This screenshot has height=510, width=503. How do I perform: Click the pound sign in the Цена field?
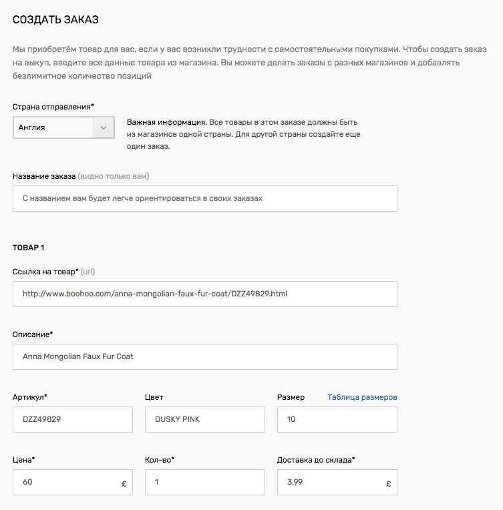tap(124, 484)
